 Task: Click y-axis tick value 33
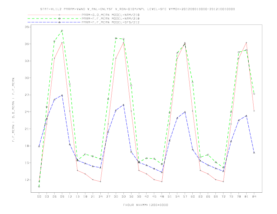tap(27, 61)
